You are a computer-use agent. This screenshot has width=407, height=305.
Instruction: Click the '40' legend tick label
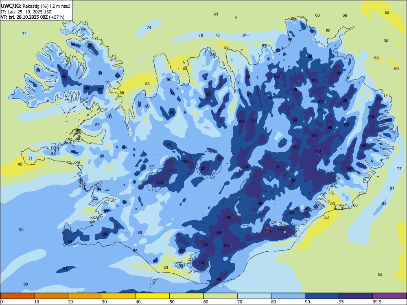point(138,302)
